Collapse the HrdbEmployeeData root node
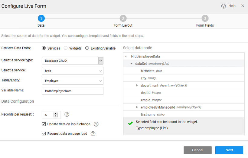 (x=126, y=56)
